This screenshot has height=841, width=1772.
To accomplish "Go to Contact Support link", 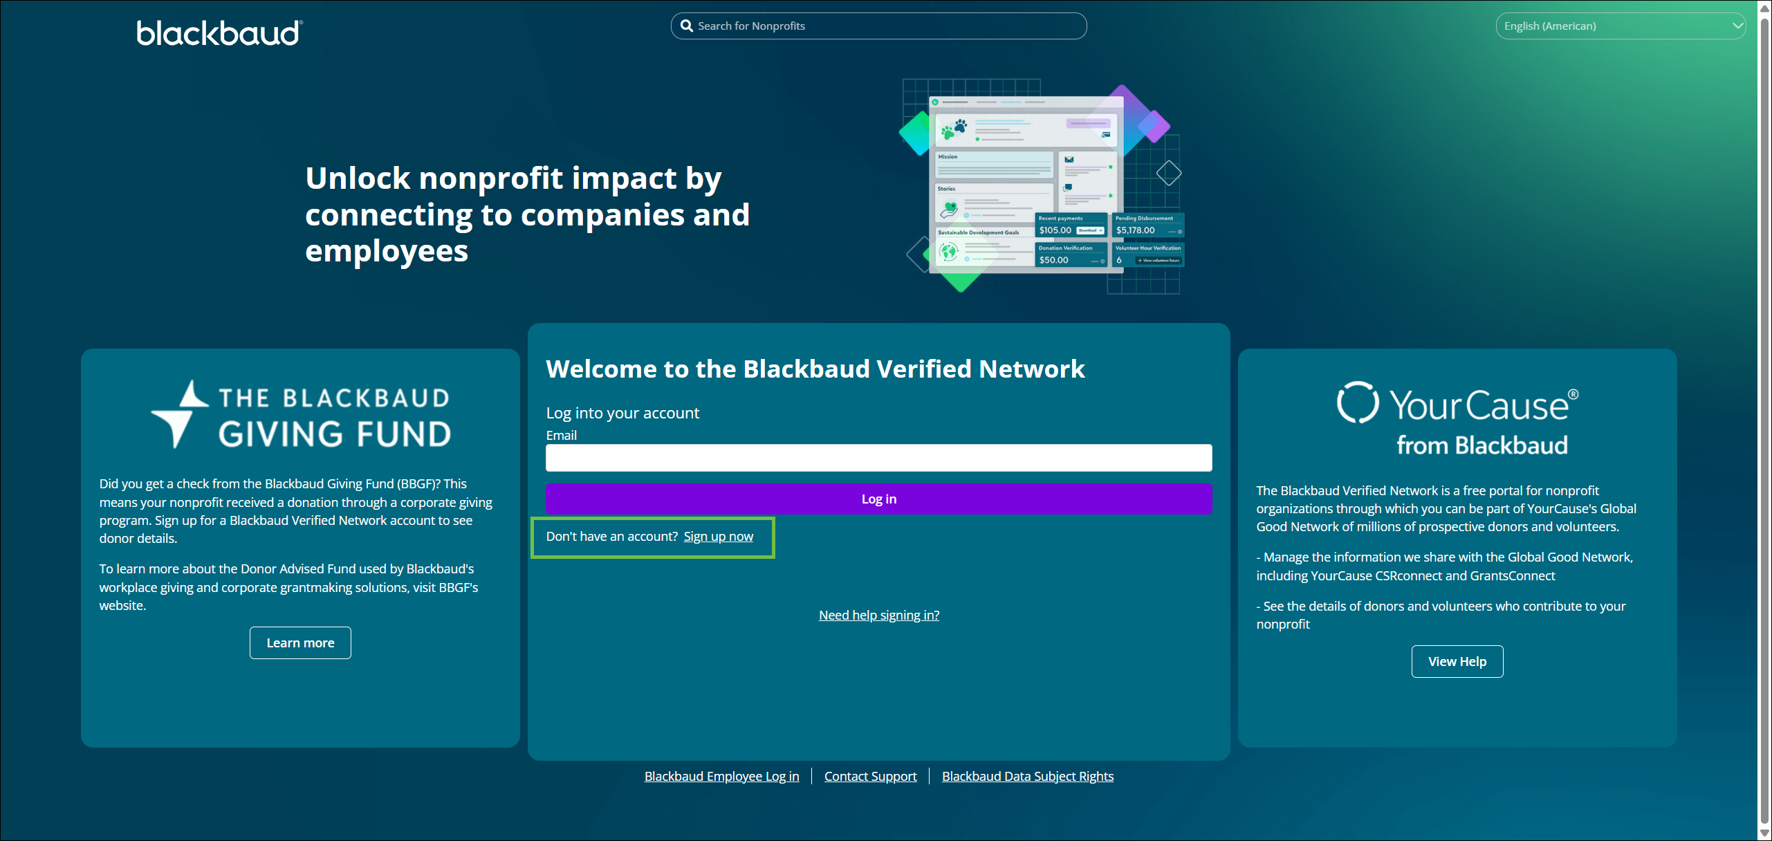I will coord(870,776).
